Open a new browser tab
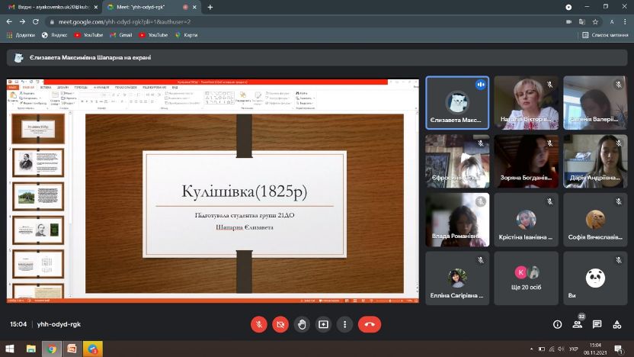Viewport: 634px width, 357px height. point(210,7)
